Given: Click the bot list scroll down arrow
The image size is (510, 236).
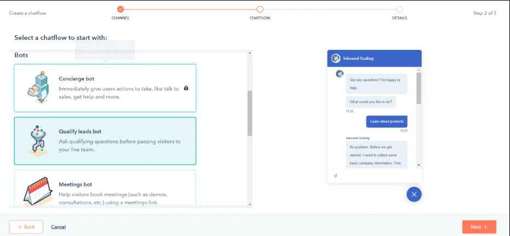Looking at the screenshot, I should pos(250,204).
